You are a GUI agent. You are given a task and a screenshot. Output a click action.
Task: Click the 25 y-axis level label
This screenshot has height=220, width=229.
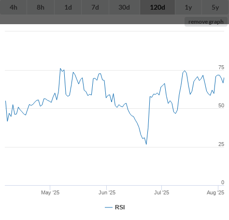(221, 144)
